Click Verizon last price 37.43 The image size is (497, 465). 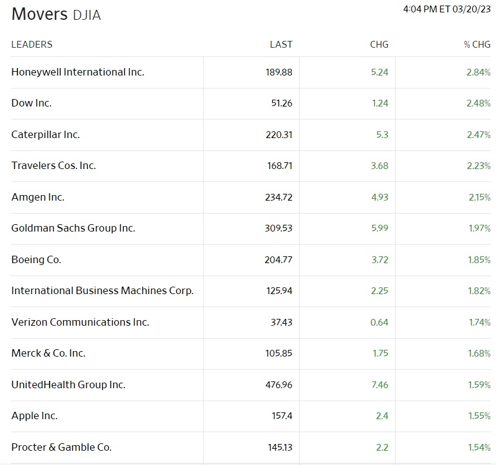282,322
